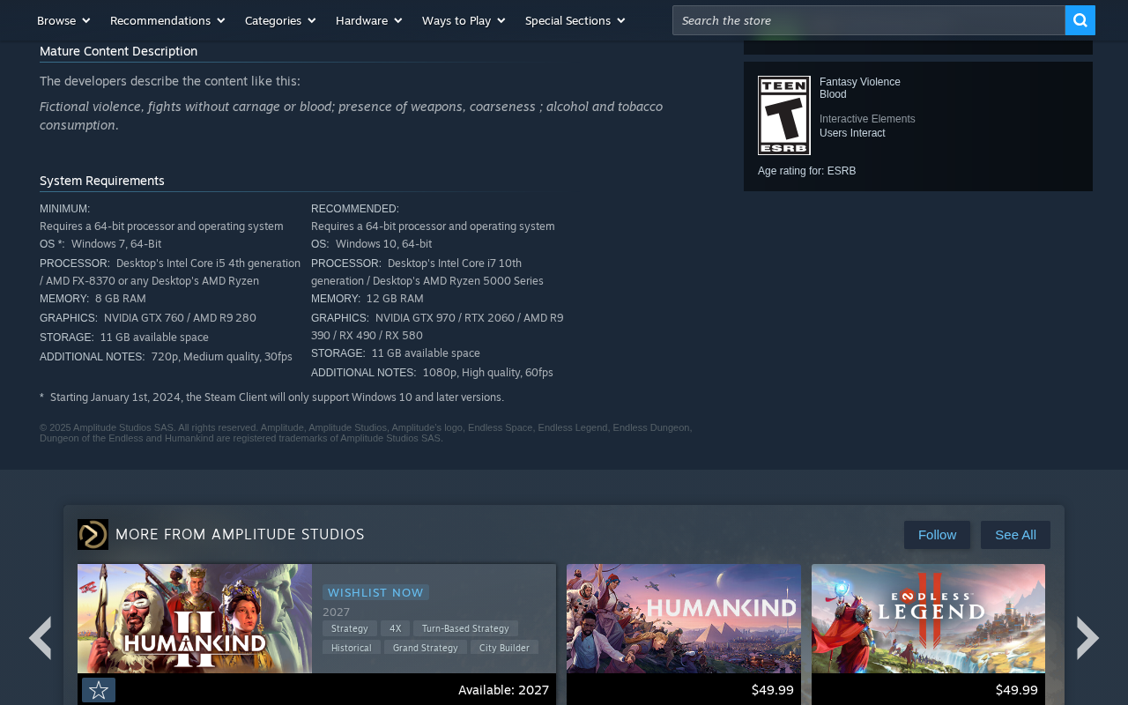Screen dimensions: 1128x705
Task: Select the 4X tag
Action: tap(395, 628)
